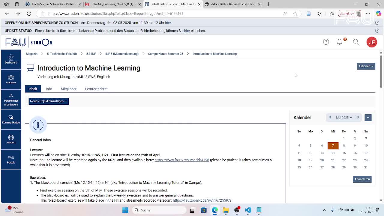
Task: Open the fau.zoom-x.de meeting link
Action: pyautogui.click(x=202, y=200)
